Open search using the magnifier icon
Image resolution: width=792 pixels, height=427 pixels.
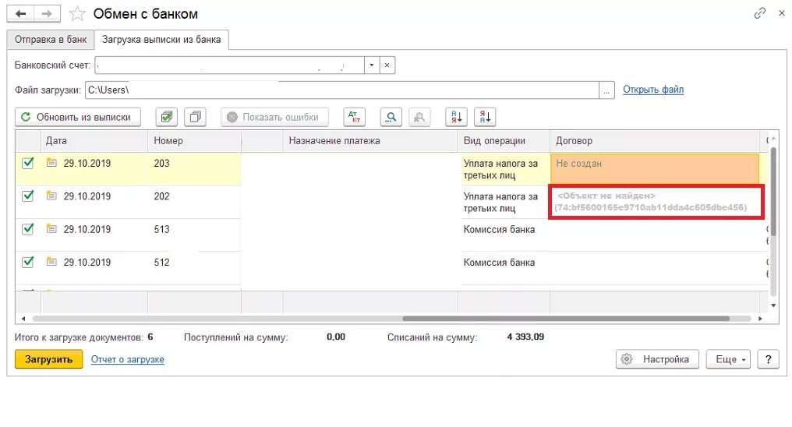coord(391,117)
